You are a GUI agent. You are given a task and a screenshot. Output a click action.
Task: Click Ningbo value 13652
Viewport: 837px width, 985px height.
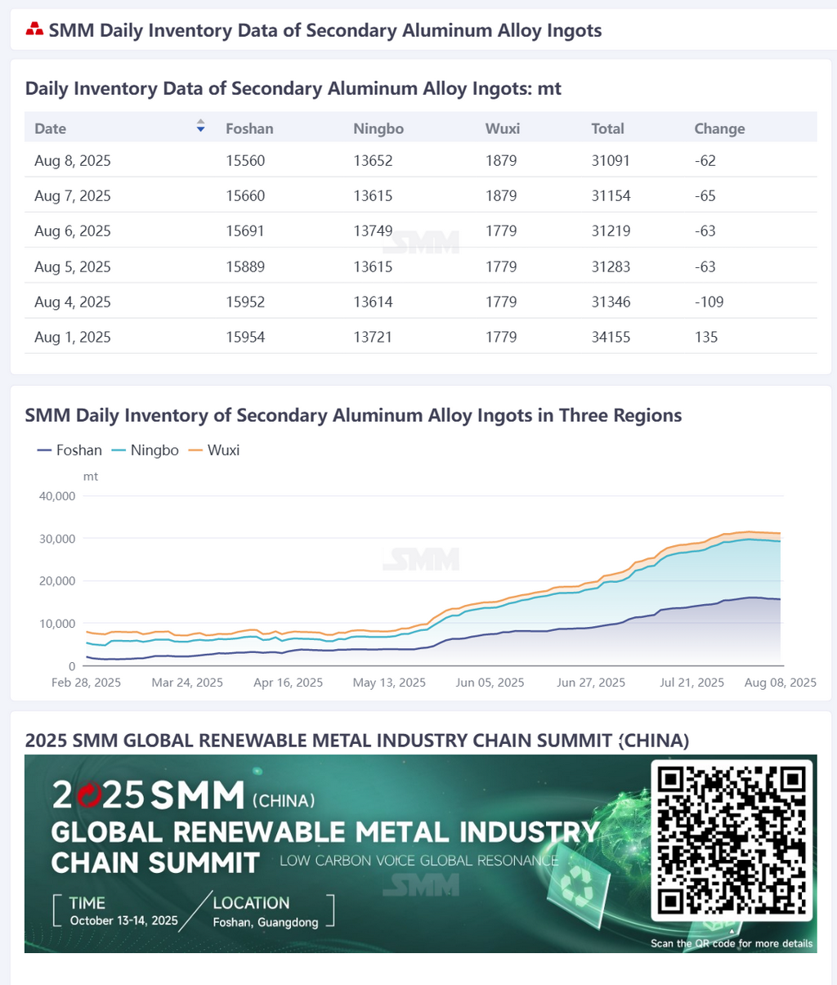click(373, 161)
